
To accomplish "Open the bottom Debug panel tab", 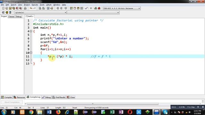I will (x=46, y=97).
